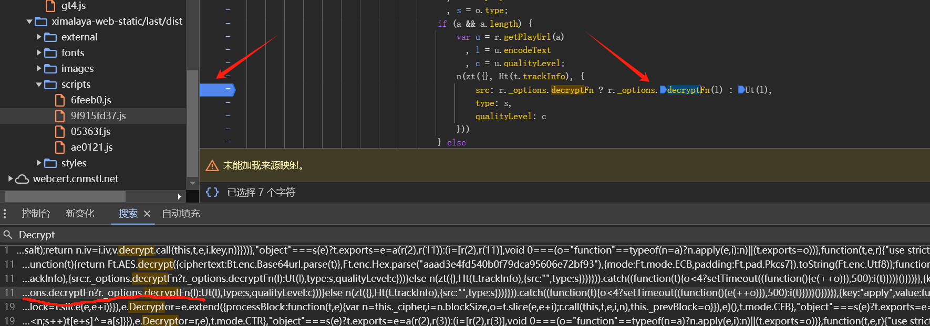
Task: Click the breakpoint marker before decryptFn(l)
Action: 663,90
